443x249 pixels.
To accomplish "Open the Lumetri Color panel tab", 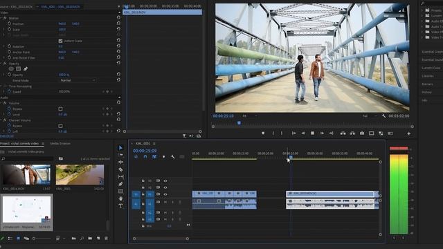I will (x=431, y=68).
